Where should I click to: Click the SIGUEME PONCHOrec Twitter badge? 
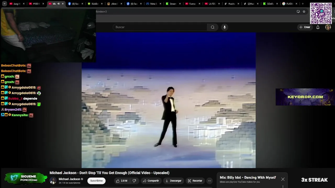[x=26, y=178]
